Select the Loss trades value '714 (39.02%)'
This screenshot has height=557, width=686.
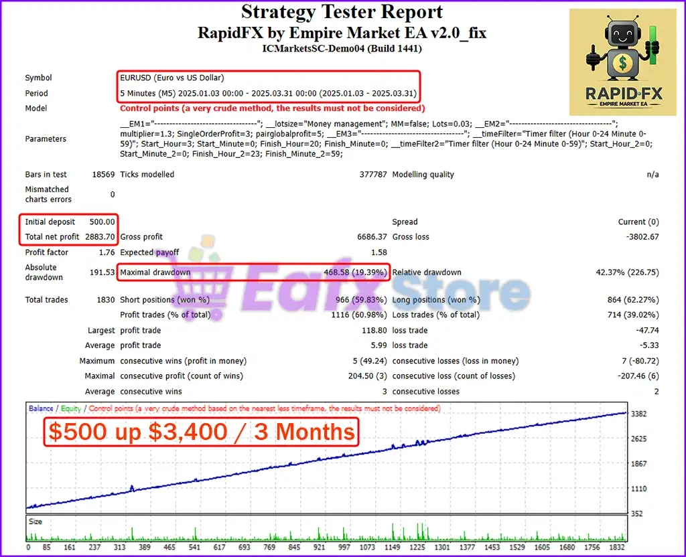[x=633, y=315]
